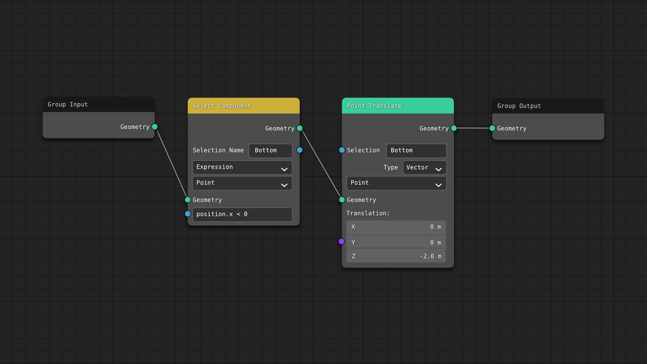Open the Vector type dropdown
647x364 pixels.
(x=425, y=167)
